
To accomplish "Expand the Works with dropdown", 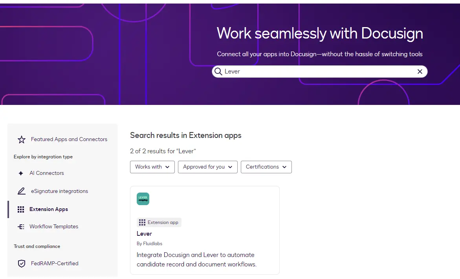I will point(152,167).
